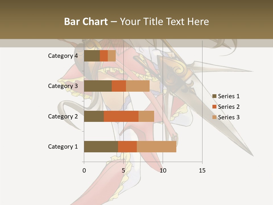The width and height of the screenshot is (273, 205).
Task: Click Category 3 Series 3 tan segment
Action: (138, 86)
